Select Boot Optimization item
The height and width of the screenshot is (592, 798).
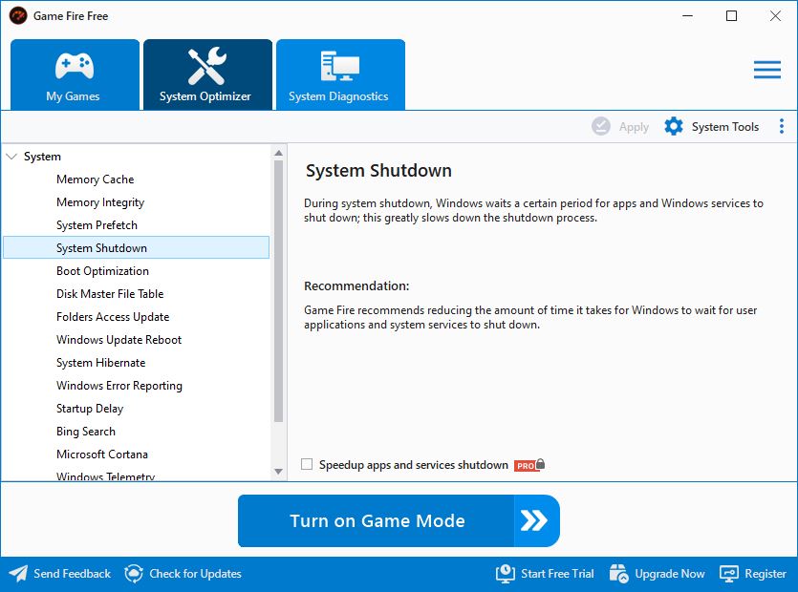(x=102, y=271)
